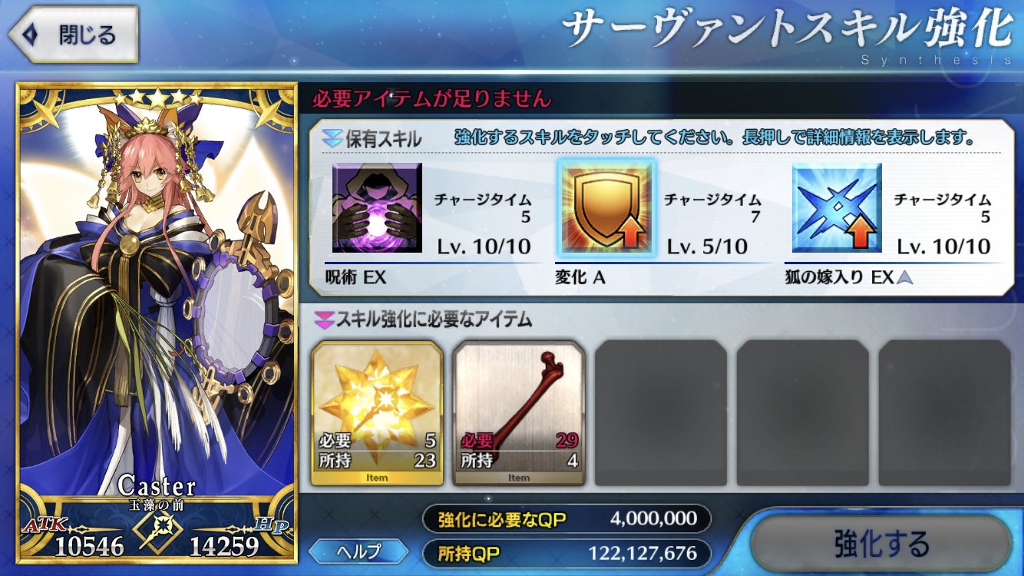Tap the red bone material item
The height and width of the screenshot is (576, 1024).
coord(519,413)
